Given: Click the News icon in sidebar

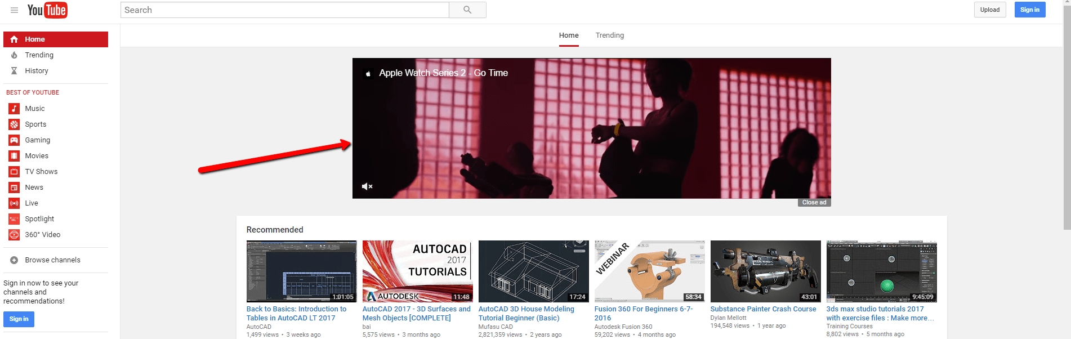Looking at the screenshot, I should 14,188.
